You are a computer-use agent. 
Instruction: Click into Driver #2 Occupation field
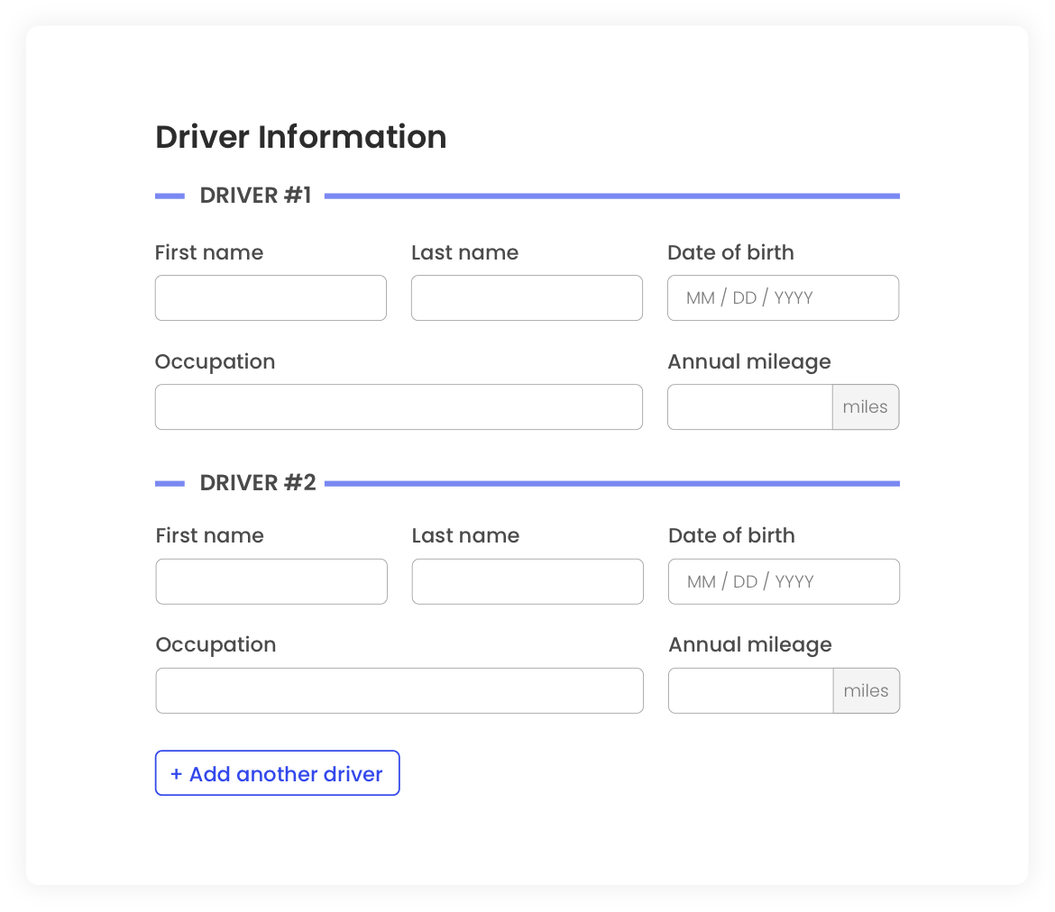pyautogui.click(x=399, y=691)
